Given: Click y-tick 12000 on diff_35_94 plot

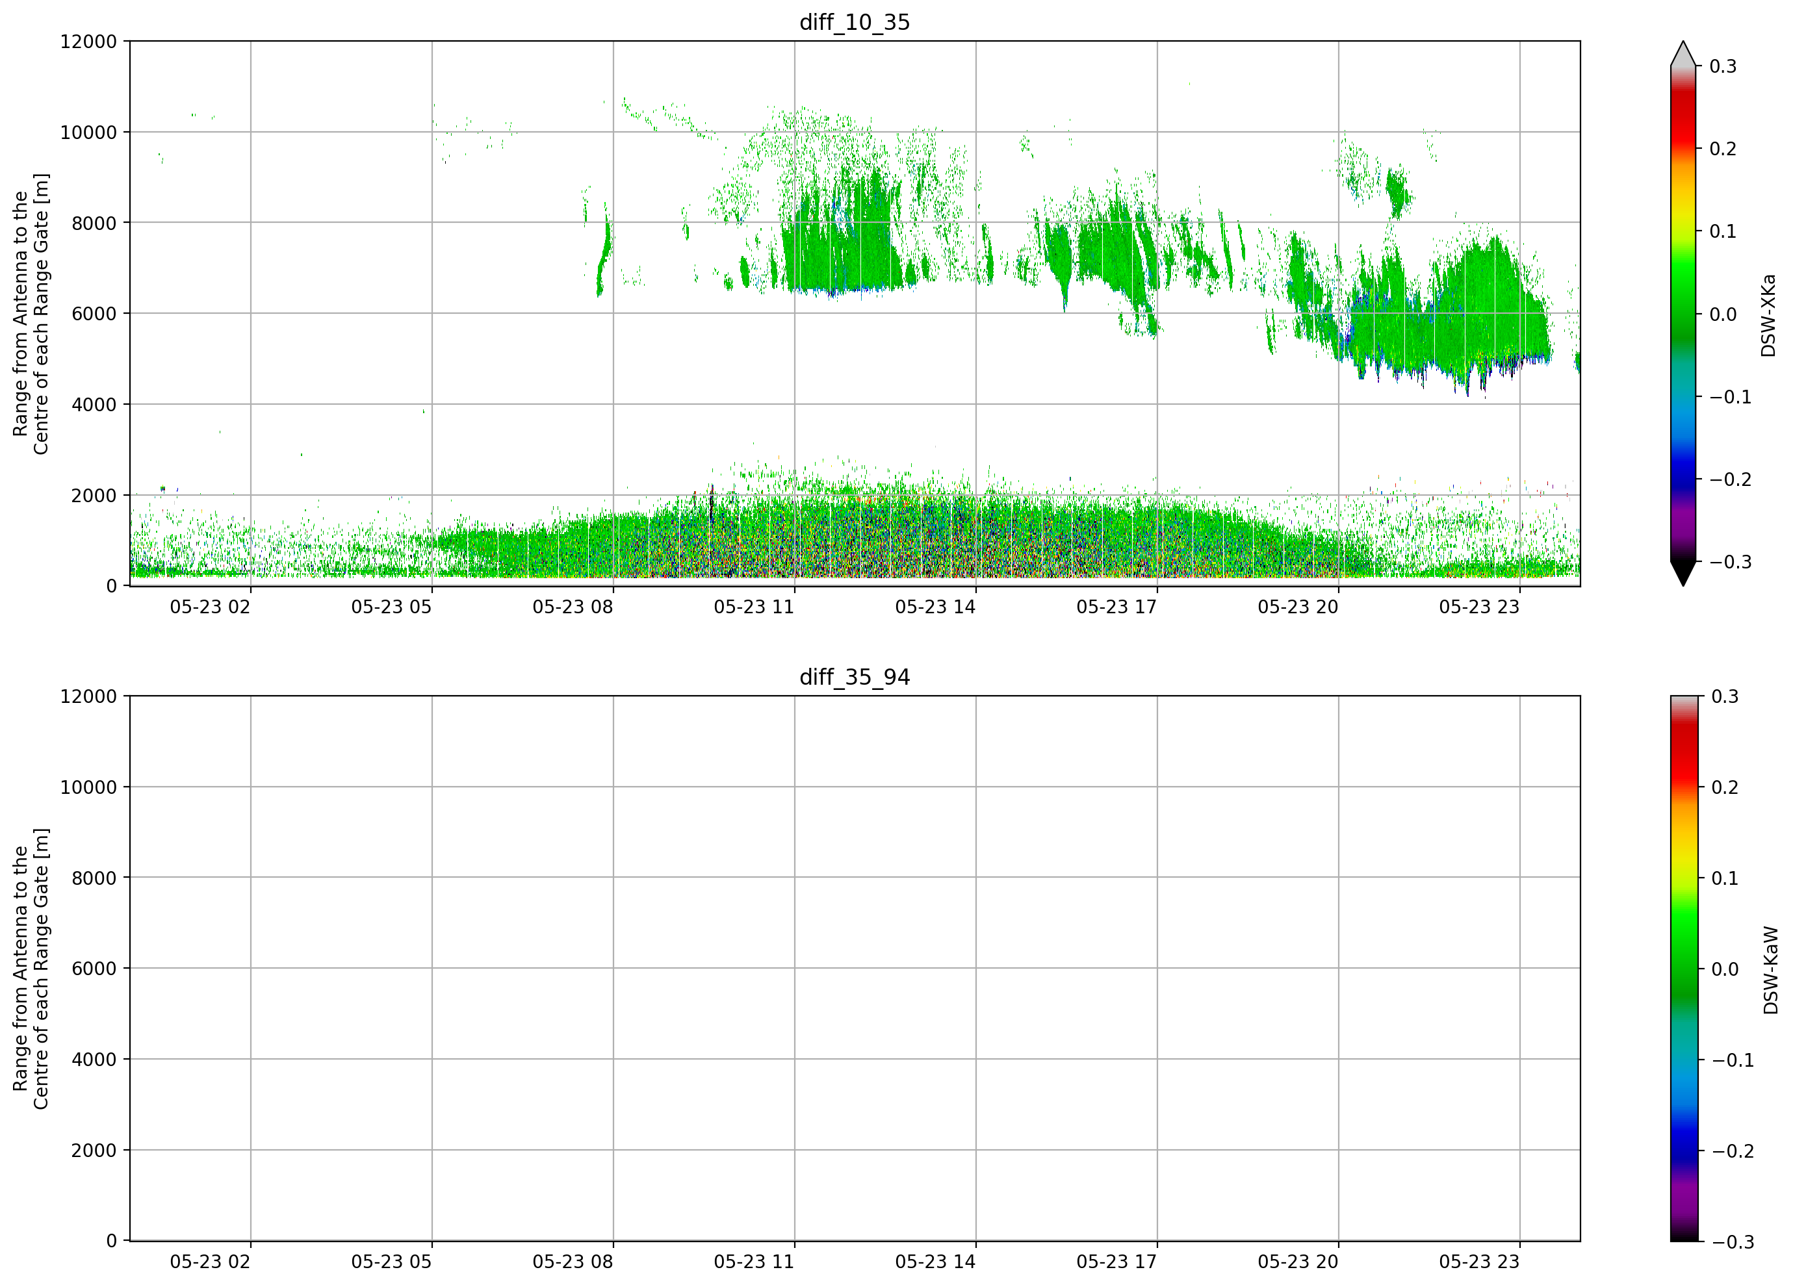Looking at the screenshot, I should [88, 696].
